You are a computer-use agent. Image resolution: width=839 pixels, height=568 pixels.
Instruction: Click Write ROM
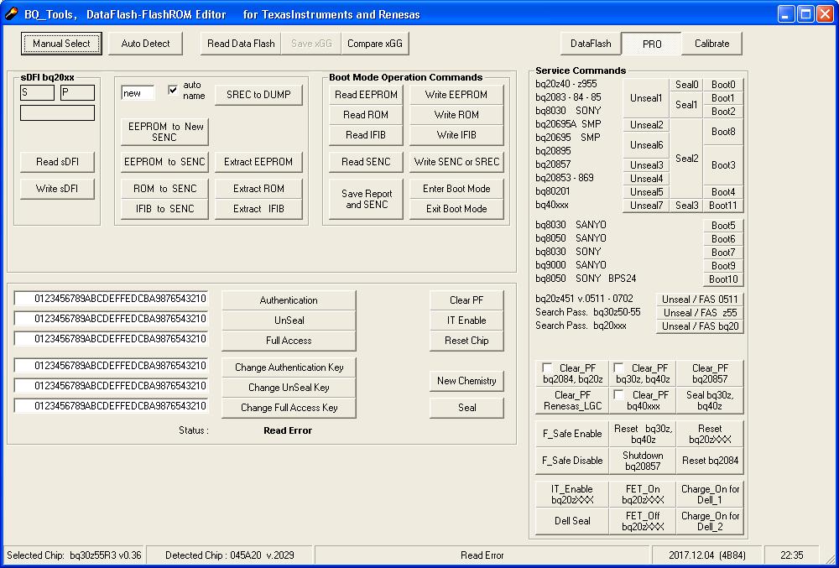[x=456, y=115]
